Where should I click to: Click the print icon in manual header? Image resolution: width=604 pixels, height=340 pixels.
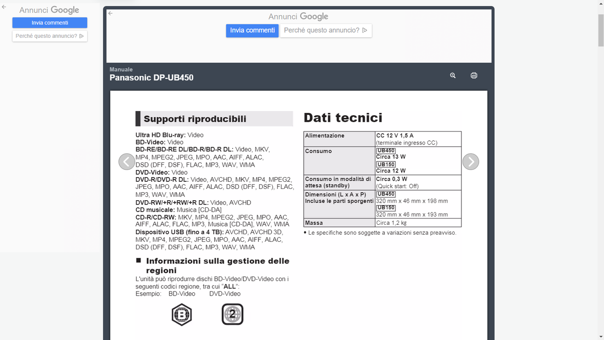coord(474,76)
